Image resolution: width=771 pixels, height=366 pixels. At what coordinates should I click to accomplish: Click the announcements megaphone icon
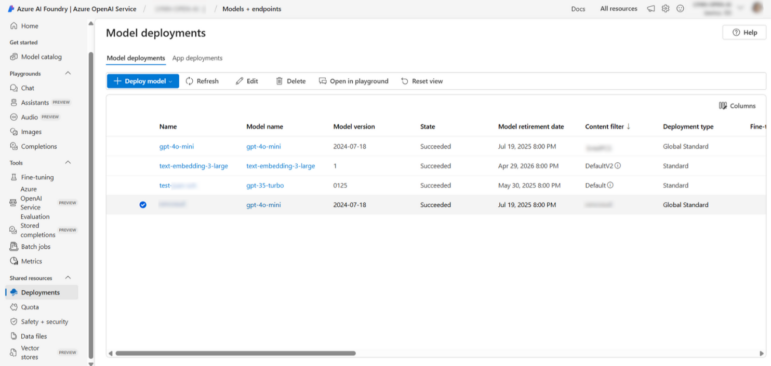(x=651, y=9)
